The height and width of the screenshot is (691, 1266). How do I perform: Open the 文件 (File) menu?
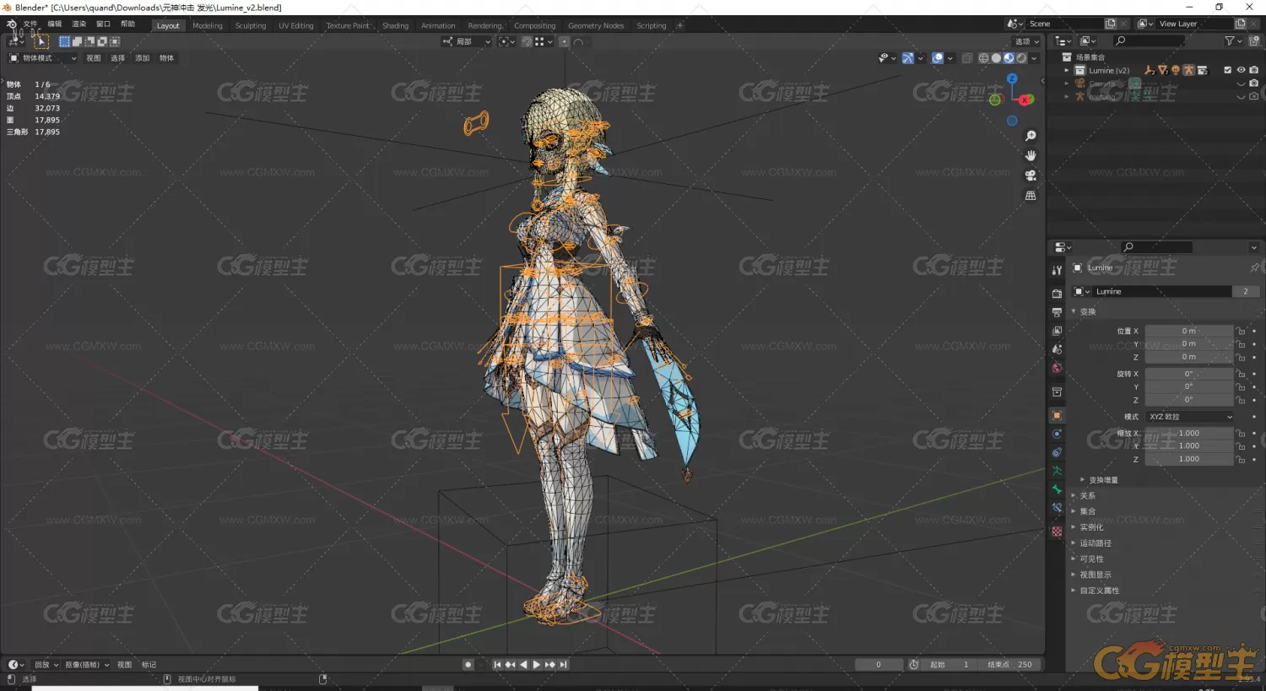[x=30, y=24]
